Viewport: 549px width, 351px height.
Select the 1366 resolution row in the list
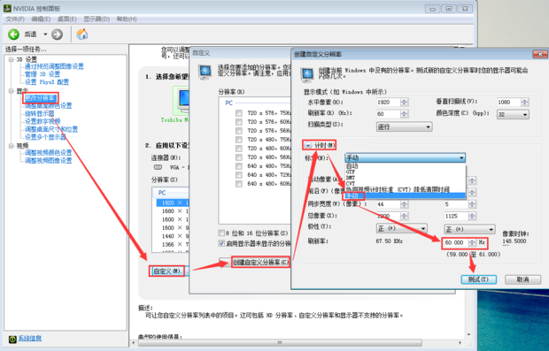pos(173,244)
